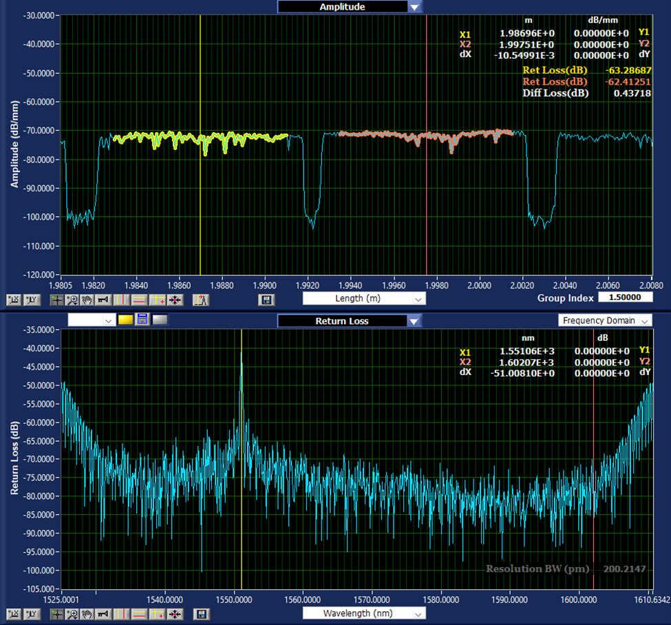Click X2 value 1.60207E+3 in Return Loss readout

[x=526, y=363]
